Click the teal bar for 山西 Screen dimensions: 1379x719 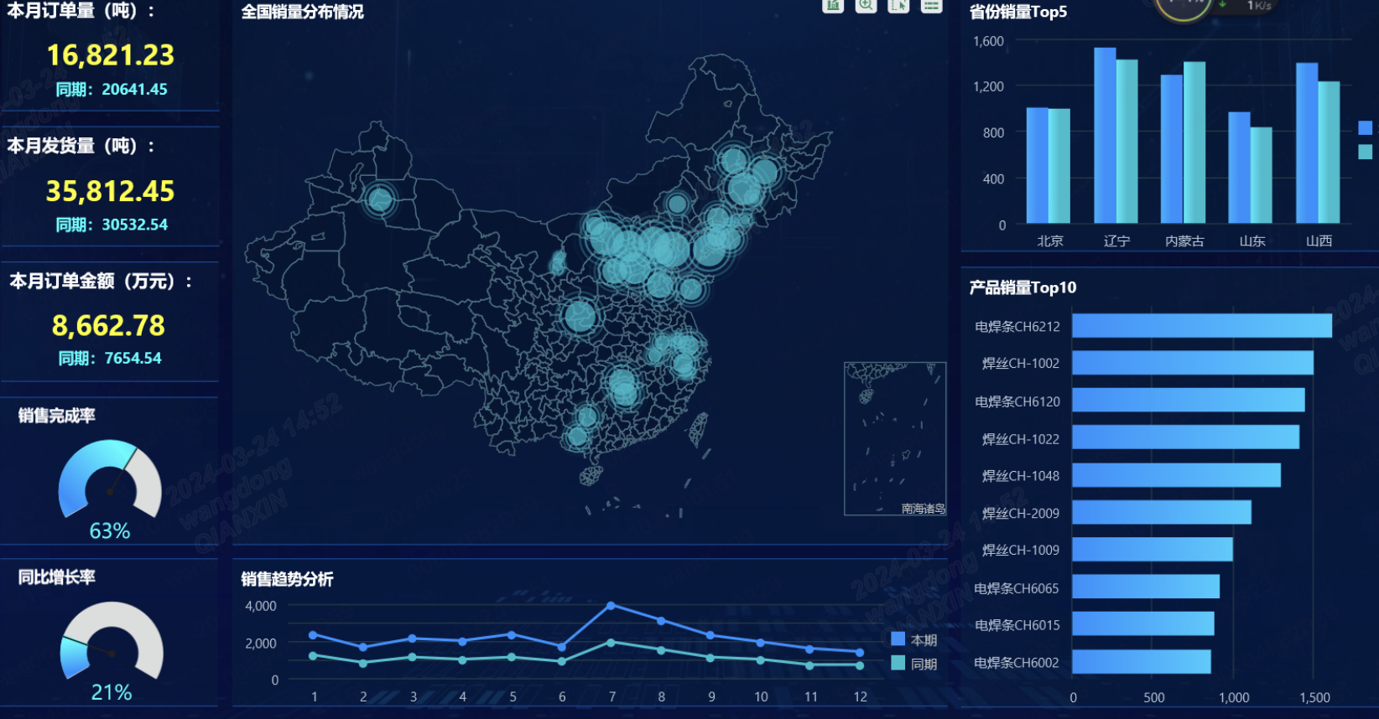coord(1329,153)
